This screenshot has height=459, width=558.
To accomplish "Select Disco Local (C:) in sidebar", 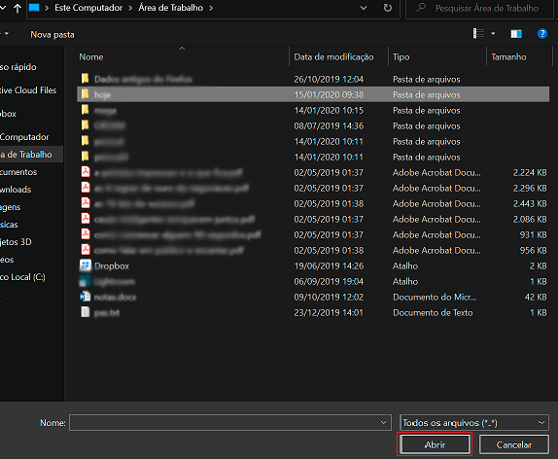I will point(22,277).
